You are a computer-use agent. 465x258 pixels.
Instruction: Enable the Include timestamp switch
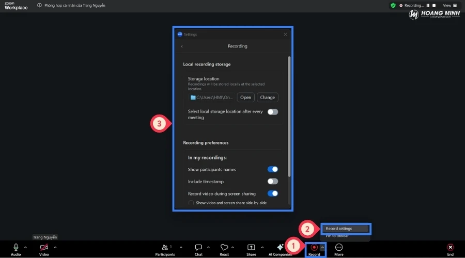[272, 182]
